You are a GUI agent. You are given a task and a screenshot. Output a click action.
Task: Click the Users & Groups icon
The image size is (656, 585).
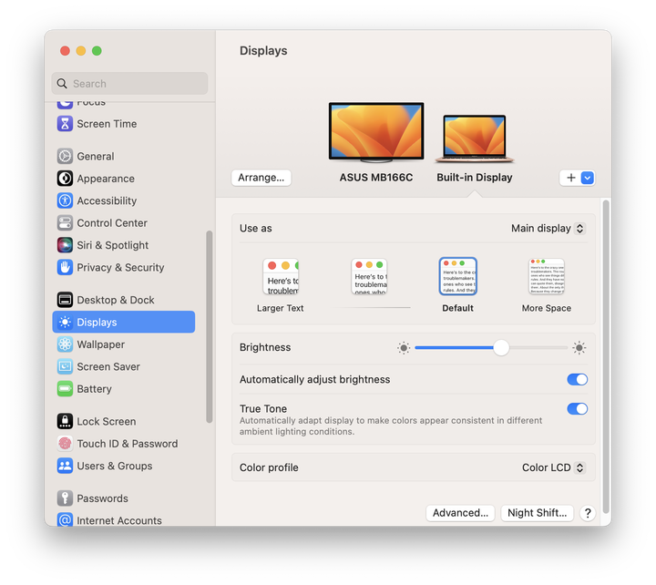[x=65, y=466]
